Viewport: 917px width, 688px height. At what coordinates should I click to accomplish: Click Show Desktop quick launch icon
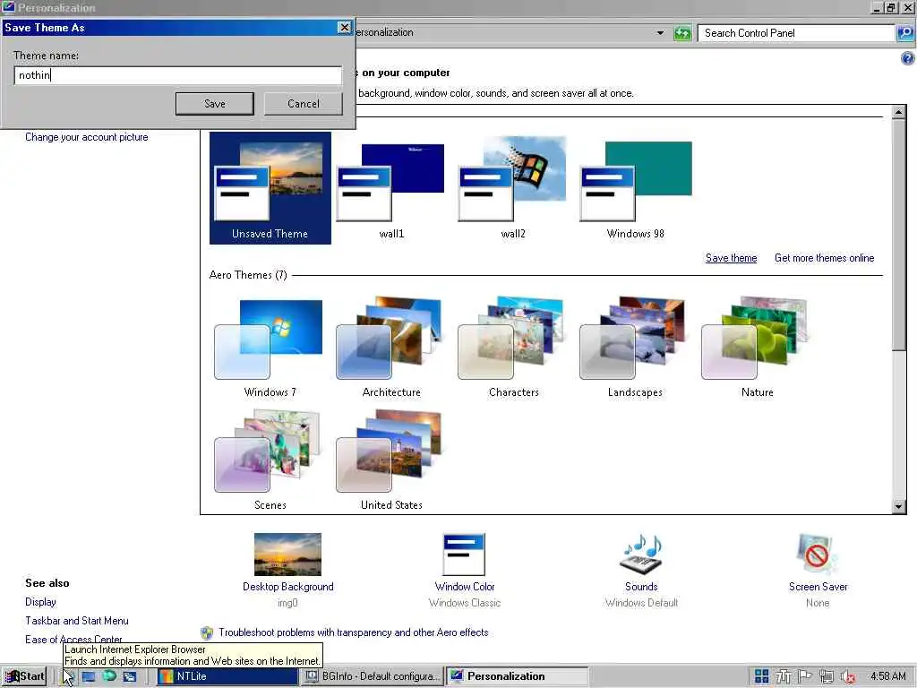89,677
